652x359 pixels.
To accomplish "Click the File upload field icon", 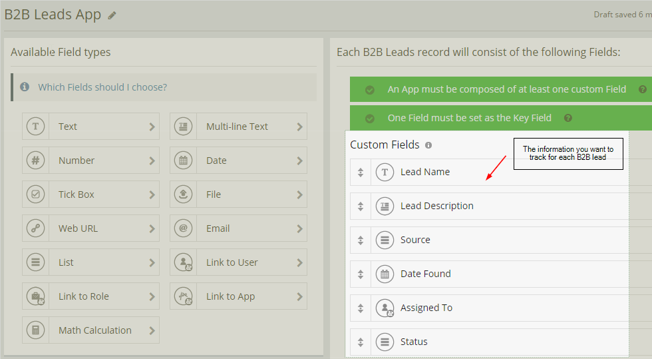I will [x=183, y=194].
